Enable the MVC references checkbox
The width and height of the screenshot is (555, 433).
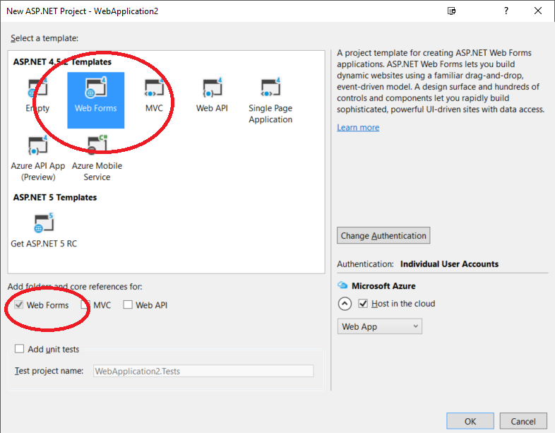pyautogui.click(x=85, y=304)
